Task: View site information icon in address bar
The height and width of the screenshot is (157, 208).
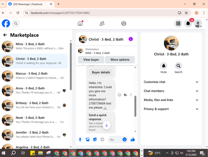Action: pos(27,13)
